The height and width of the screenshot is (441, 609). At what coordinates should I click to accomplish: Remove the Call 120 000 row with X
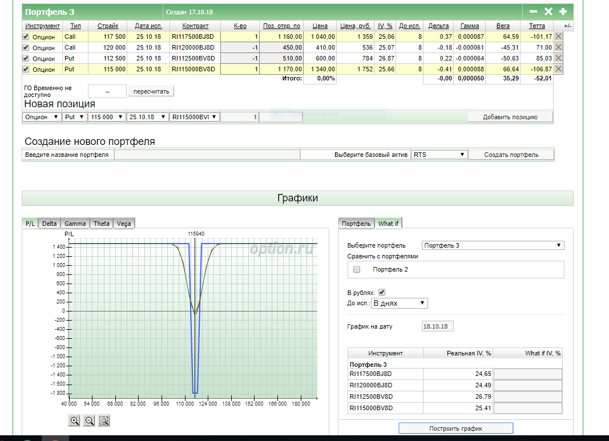[558, 47]
